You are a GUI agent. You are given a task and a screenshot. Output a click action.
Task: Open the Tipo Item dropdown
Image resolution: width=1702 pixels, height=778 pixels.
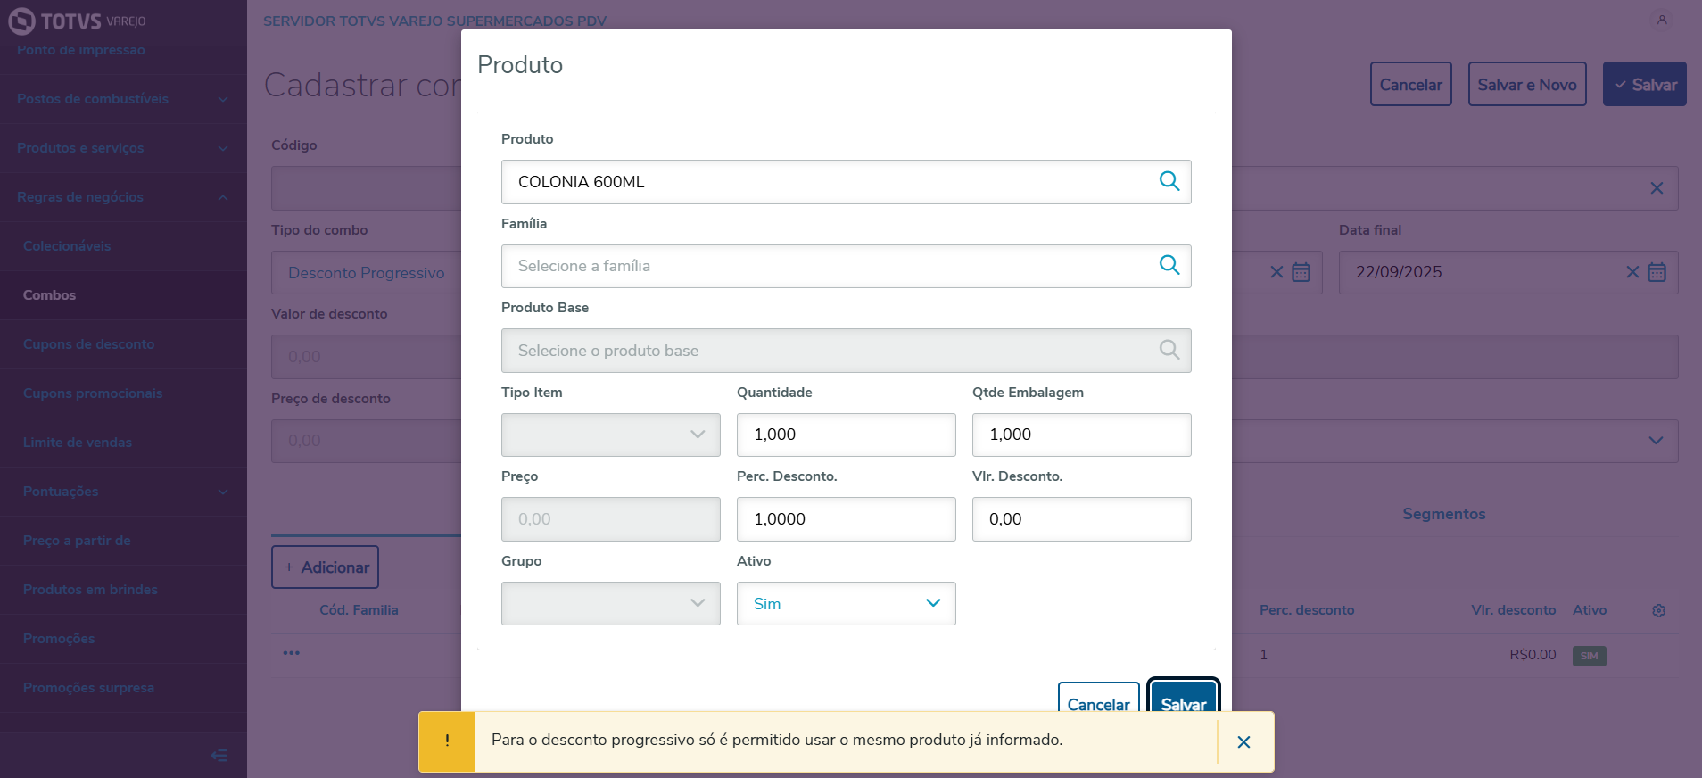[x=610, y=435]
